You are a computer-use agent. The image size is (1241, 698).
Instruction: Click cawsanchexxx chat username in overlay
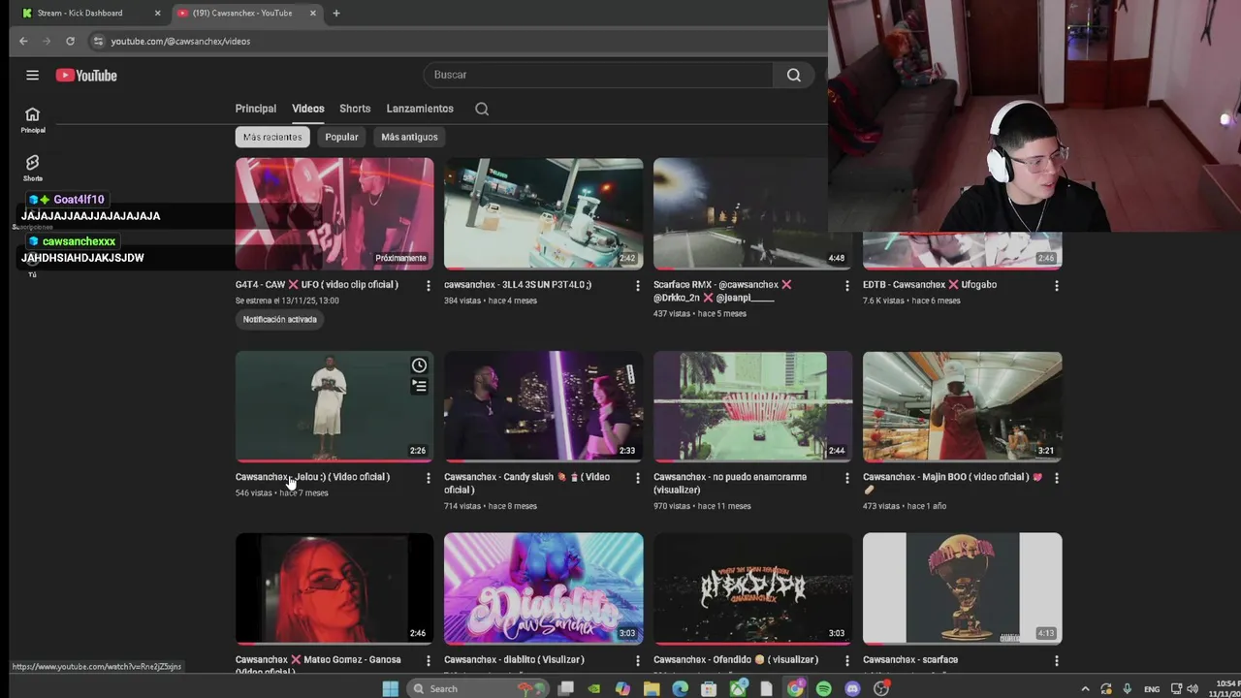click(x=79, y=241)
